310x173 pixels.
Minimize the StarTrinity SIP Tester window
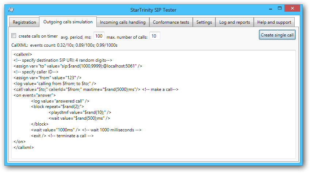(x=271, y=9)
